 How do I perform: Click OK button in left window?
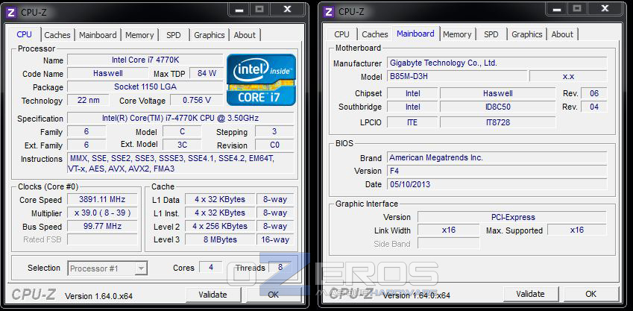tap(274, 295)
